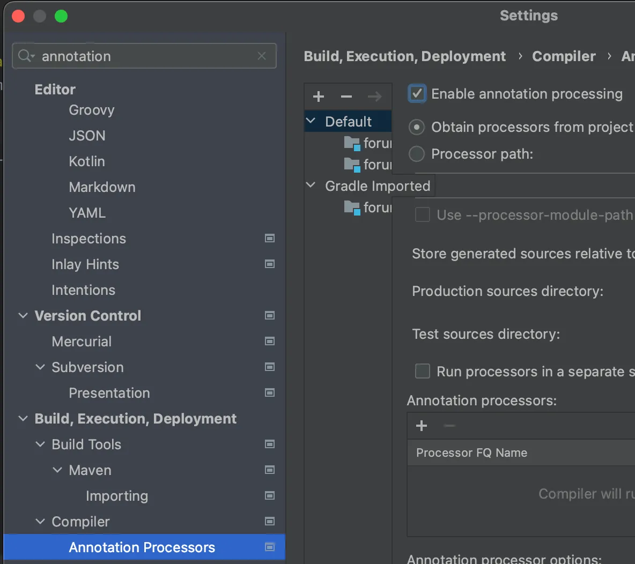Click into the settings search field
The height and width of the screenshot is (564, 635).
coord(145,56)
